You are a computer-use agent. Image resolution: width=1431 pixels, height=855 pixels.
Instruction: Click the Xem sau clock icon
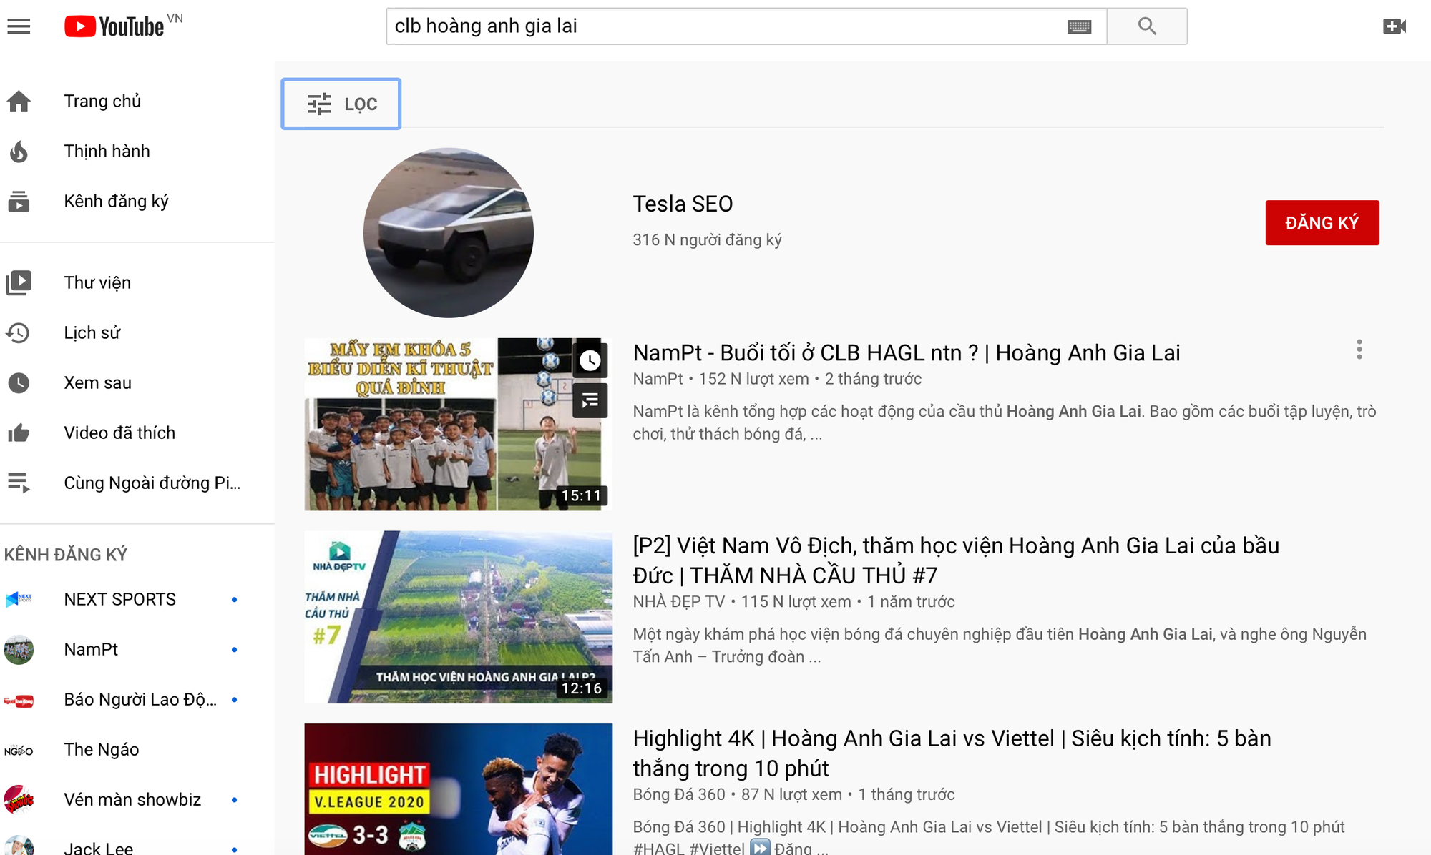(x=19, y=383)
